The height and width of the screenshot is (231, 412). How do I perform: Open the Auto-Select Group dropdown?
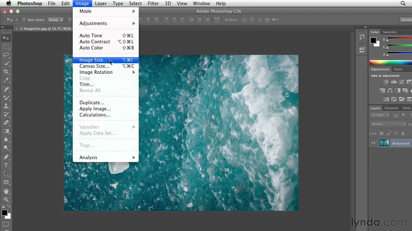[x=56, y=20]
